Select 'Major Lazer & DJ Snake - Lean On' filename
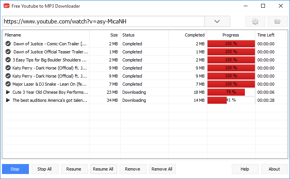290x179 pixels. [49, 84]
